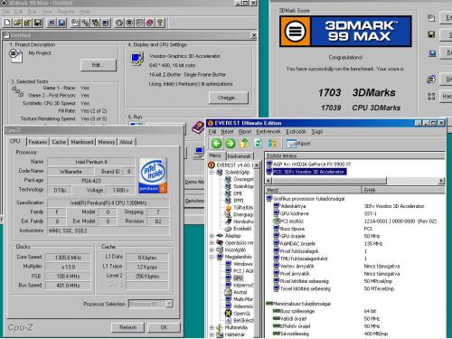Screen dimensions: 452x339
Task: Collapse Számítógép tree node
Action: click(212, 173)
